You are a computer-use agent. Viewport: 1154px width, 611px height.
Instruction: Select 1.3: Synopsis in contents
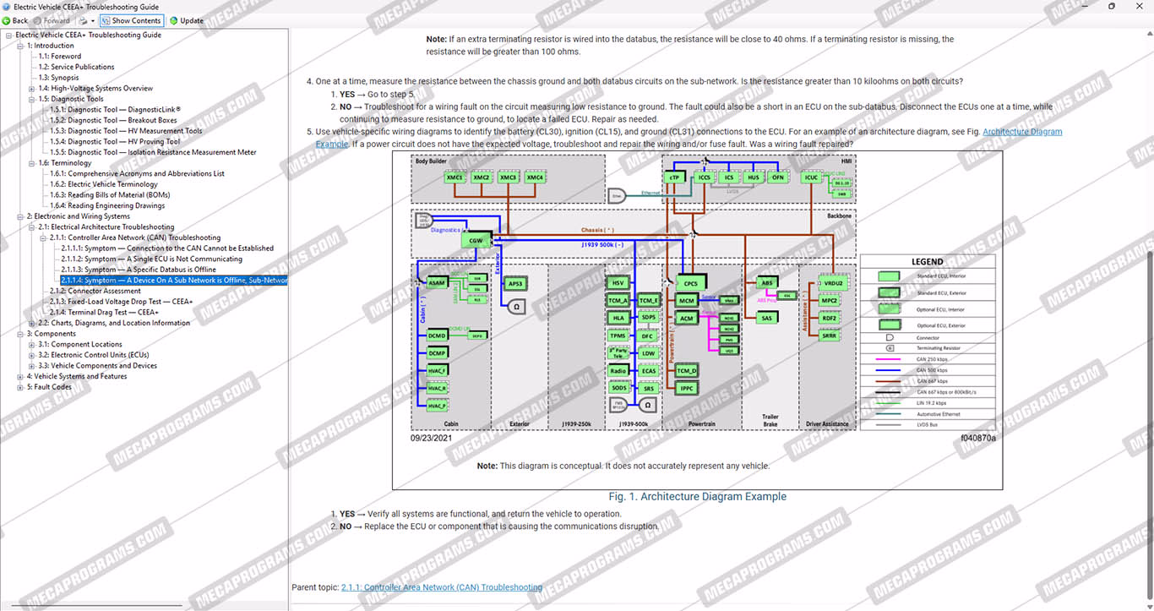pyautogui.click(x=58, y=78)
